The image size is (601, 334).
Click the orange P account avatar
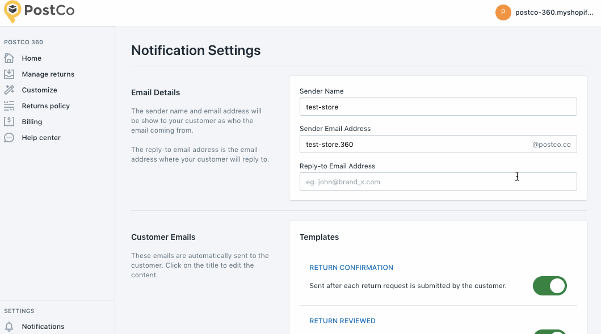[x=503, y=12]
